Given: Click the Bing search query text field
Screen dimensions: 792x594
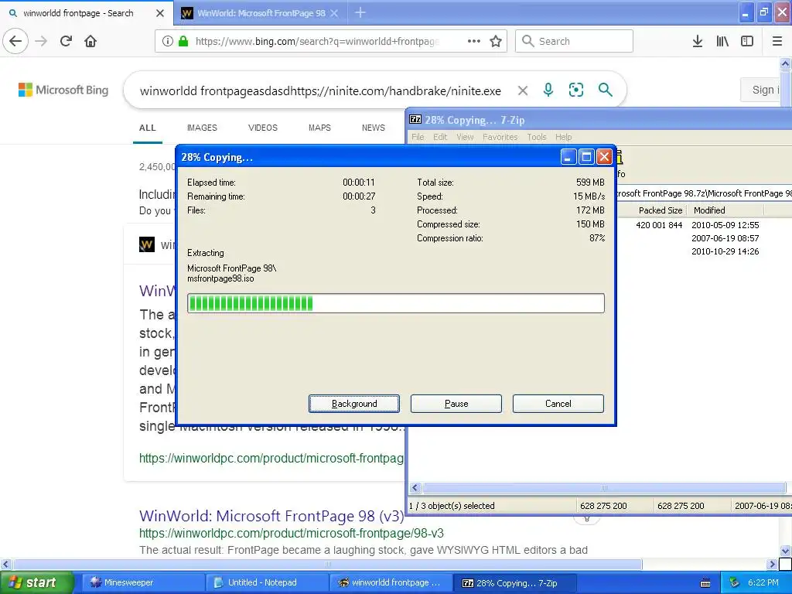Looking at the screenshot, I should (x=320, y=90).
